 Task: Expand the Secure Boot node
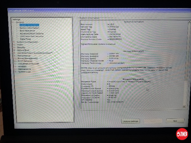(x=14, y=50)
